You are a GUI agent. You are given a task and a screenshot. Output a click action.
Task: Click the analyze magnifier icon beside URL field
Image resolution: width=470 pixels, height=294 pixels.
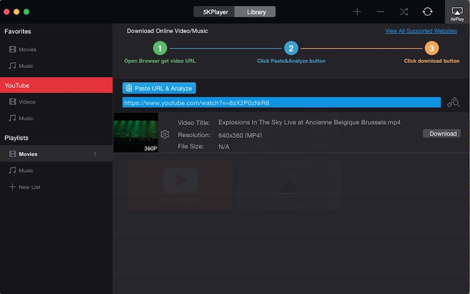point(454,102)
